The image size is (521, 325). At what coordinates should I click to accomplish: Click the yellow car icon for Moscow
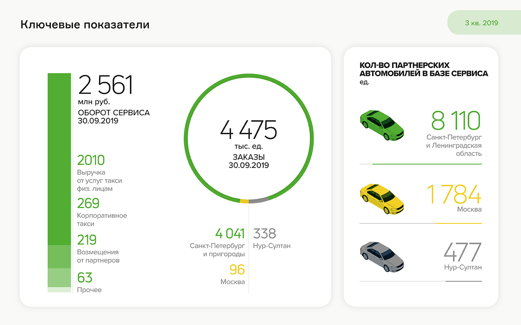pos(382,199)
